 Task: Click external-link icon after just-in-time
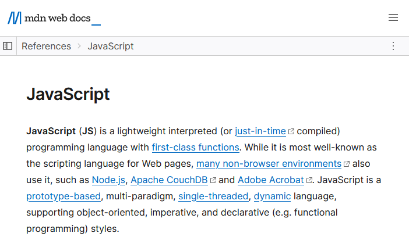pyautogui.click(x=291, y=131)
